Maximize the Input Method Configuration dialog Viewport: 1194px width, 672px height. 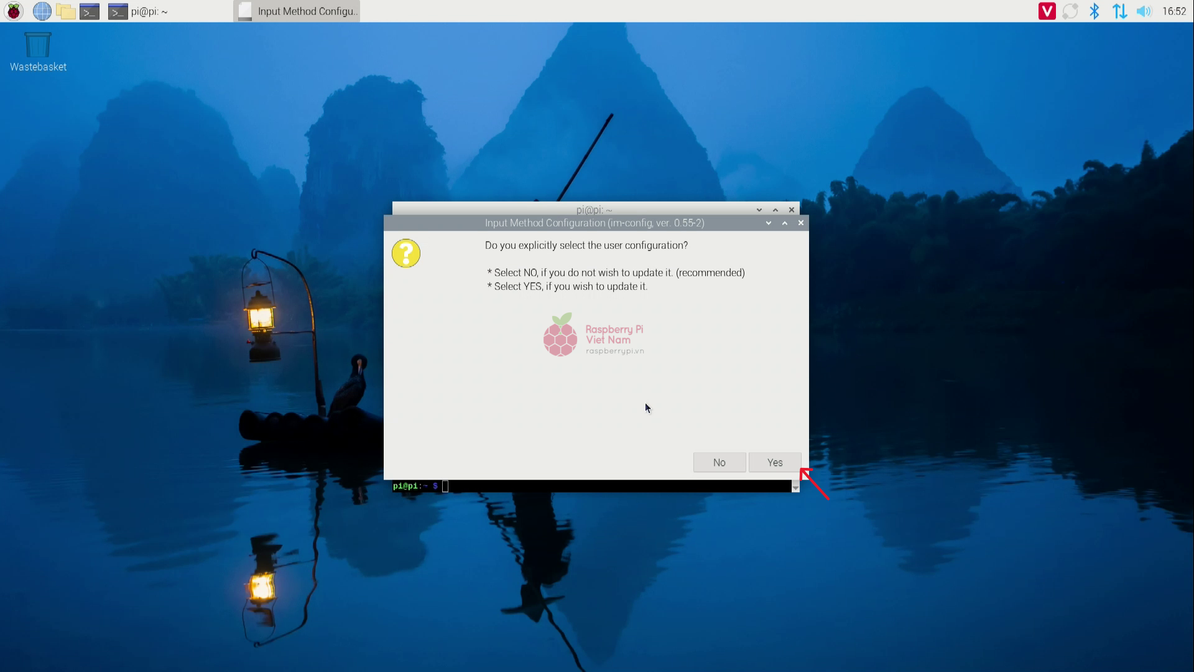785,223
